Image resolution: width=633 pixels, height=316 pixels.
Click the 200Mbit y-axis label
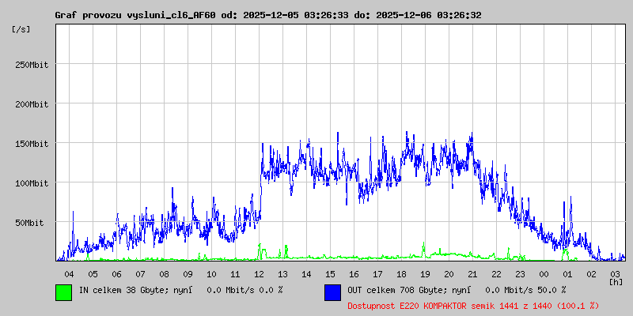(32, 104)
